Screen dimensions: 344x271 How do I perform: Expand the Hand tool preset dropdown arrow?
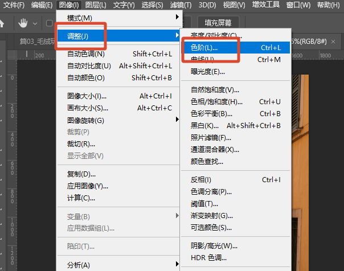pyautogui.click(x=35, y=23)
